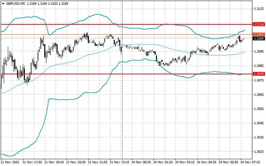This screenshot has width=266, height=166.
Task: Select the red 1.3114 price label
Action: 259,24
